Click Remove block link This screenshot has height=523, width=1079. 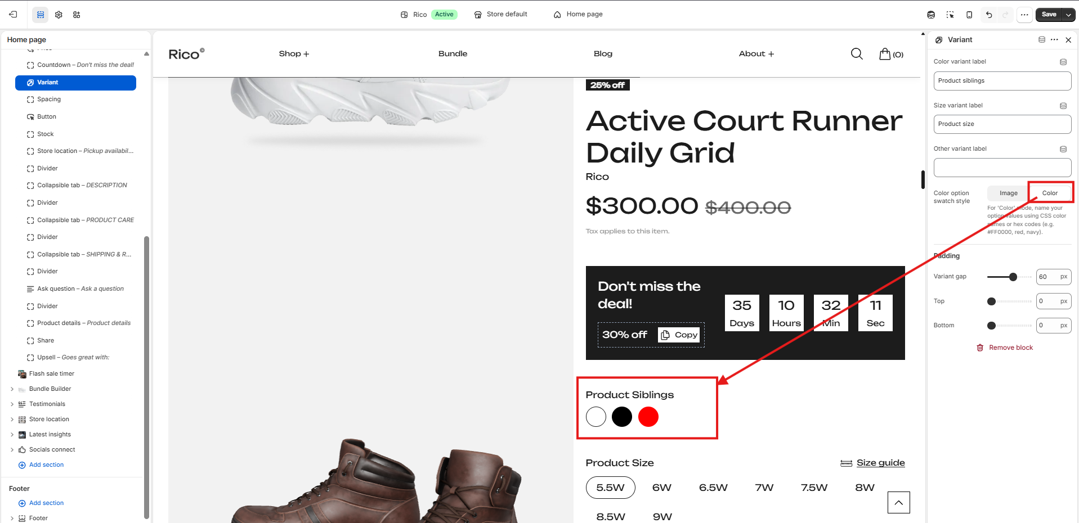point(1011,348)
